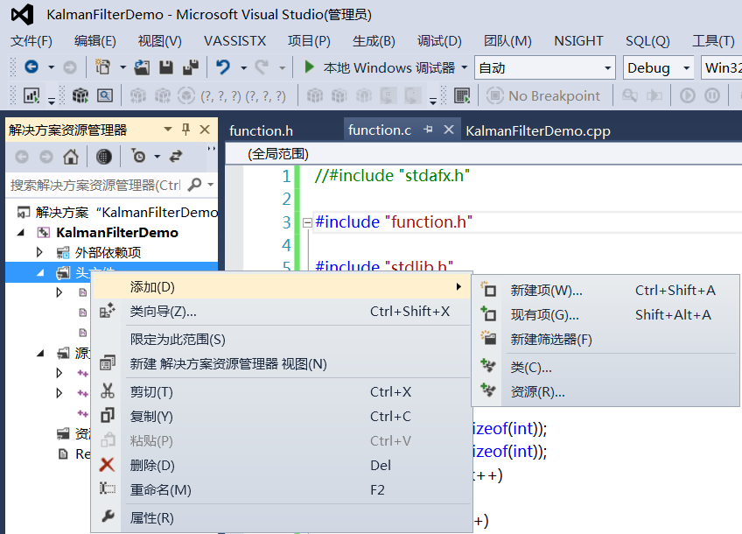The height and width of the screenshot is (534, 742).
Task: Open the 自动 combo box dropdown
Action: (x=607, y=68)
